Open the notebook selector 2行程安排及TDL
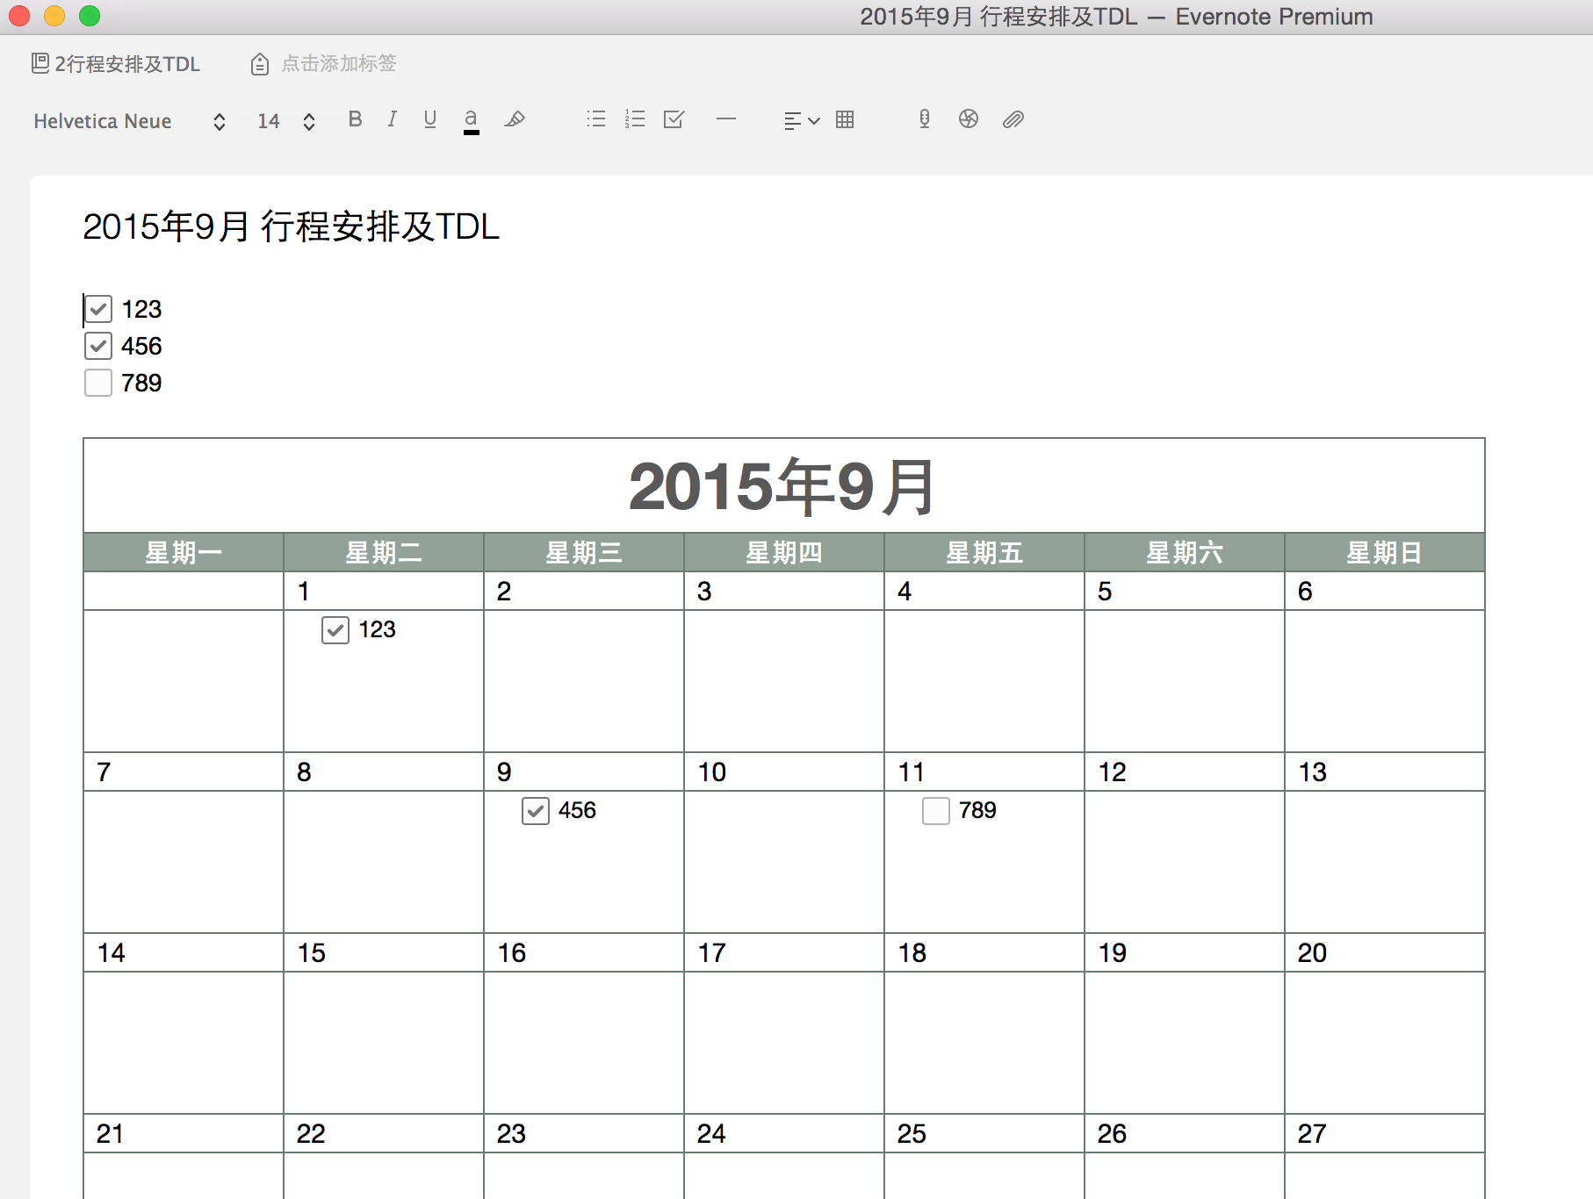 [116, 64]
